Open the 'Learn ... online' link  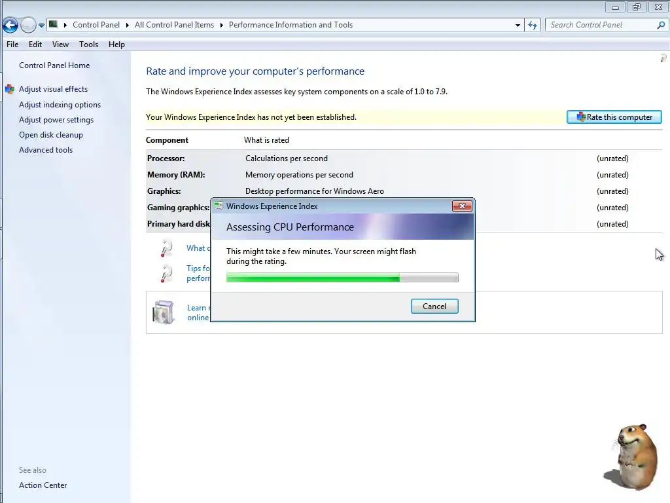tap(198, 312)
